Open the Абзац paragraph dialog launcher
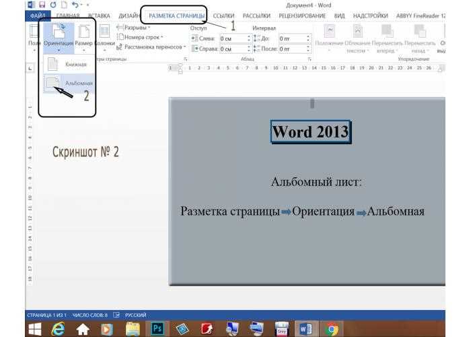 click(x=310, y=59)
